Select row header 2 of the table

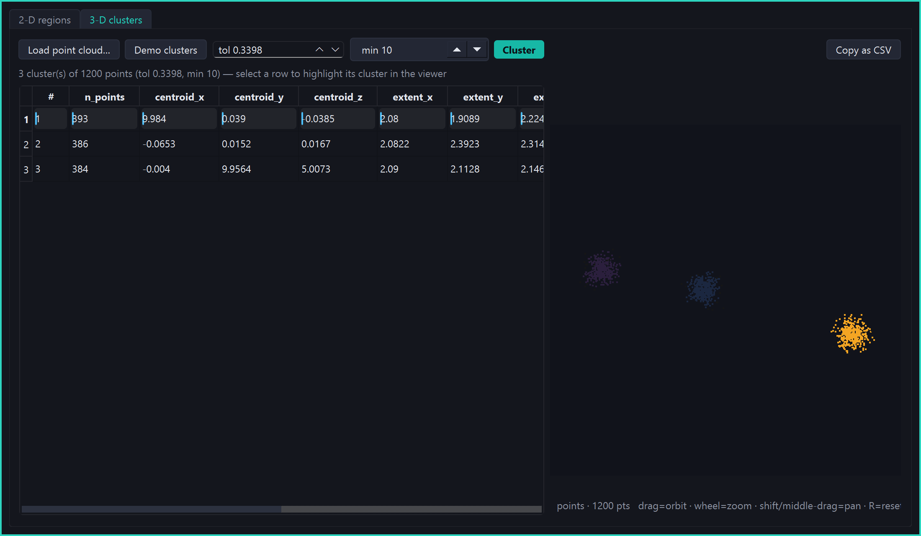(x=26, y=144)
